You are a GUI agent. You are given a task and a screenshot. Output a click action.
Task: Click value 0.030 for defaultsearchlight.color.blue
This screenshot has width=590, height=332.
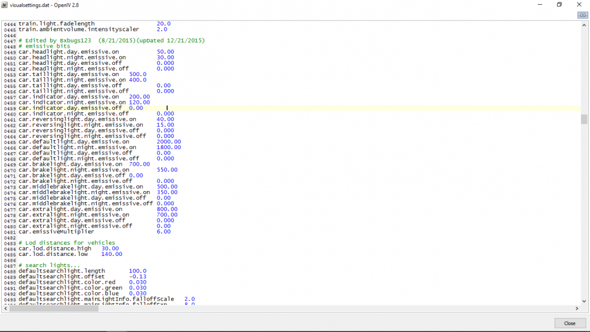coord(137,294)
